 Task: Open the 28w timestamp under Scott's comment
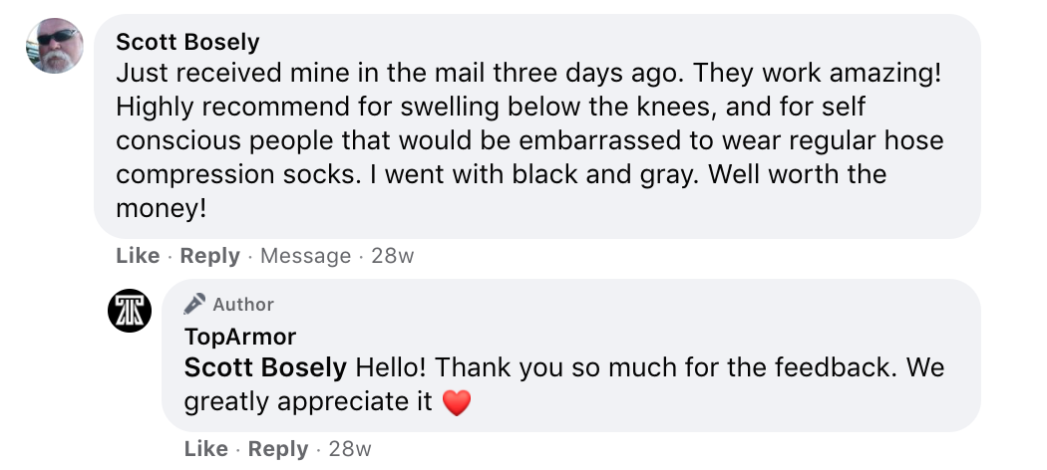[392, 256]
